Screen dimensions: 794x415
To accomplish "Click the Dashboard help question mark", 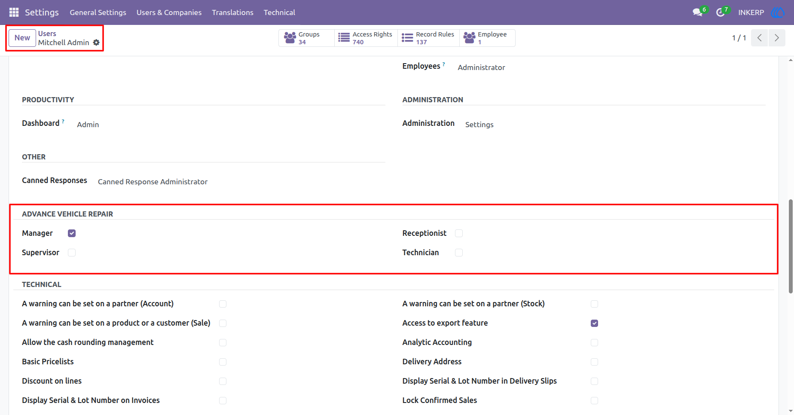I will coord(63,122).
